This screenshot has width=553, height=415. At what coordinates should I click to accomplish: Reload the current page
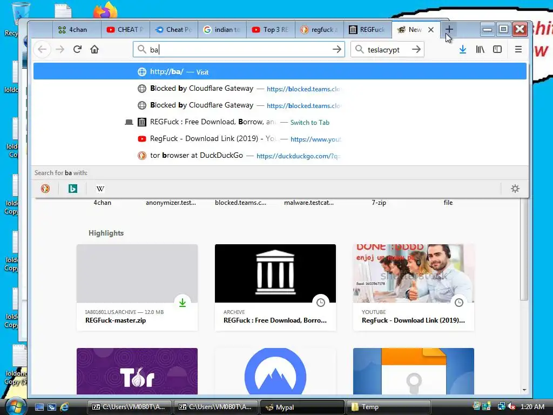point(77,49)
